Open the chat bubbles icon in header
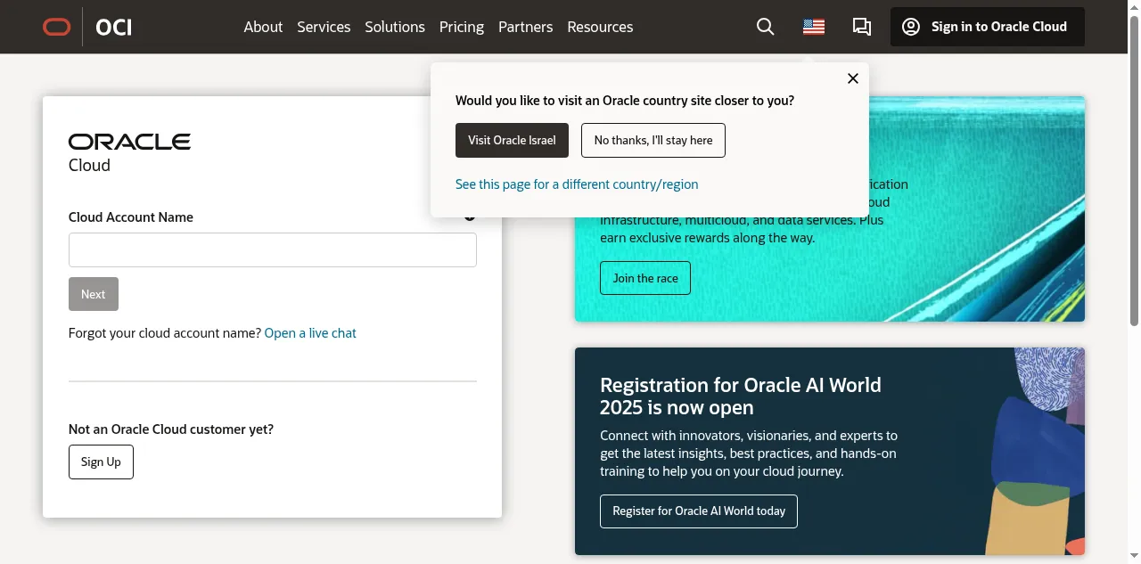 862,27
